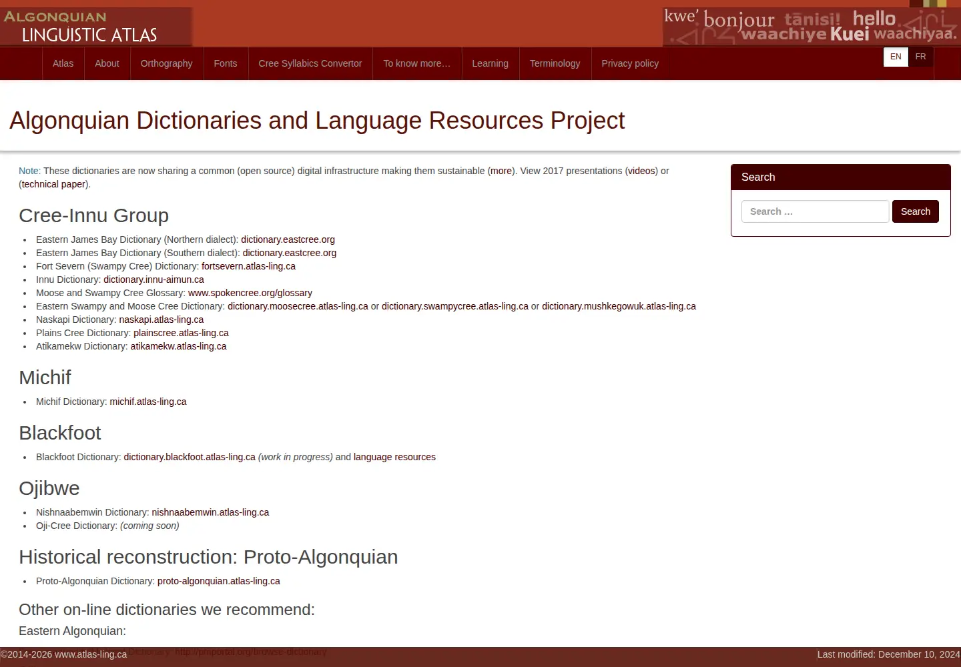Viewport: 961px width, 667px height.
Task: Switch the site language to FR
Action: tap(921, 57)
